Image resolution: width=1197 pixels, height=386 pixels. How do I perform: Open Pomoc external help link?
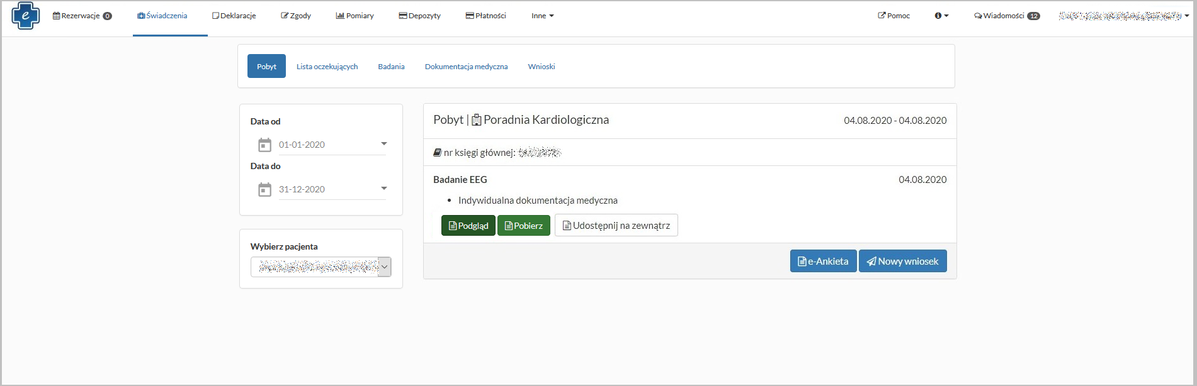[893, 16]
